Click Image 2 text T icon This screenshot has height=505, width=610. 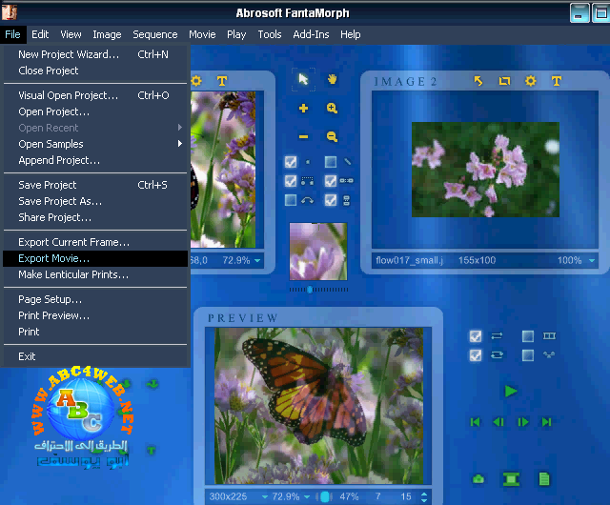click(557, 81)
